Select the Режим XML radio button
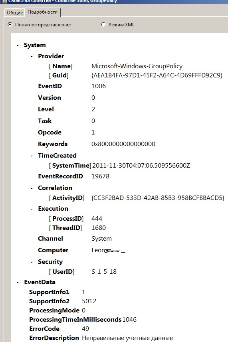228x342 pixels. (x=103, y=24)
